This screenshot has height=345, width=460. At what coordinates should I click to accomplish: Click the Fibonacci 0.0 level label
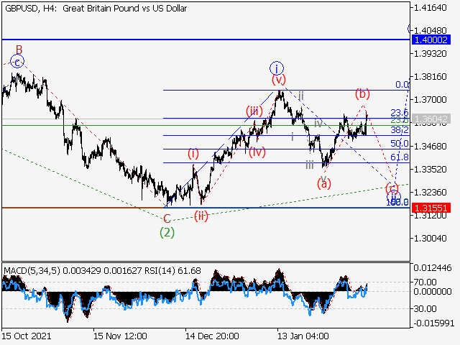(402, 85)
